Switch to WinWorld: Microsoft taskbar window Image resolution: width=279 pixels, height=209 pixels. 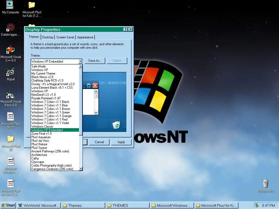(39, 205)
